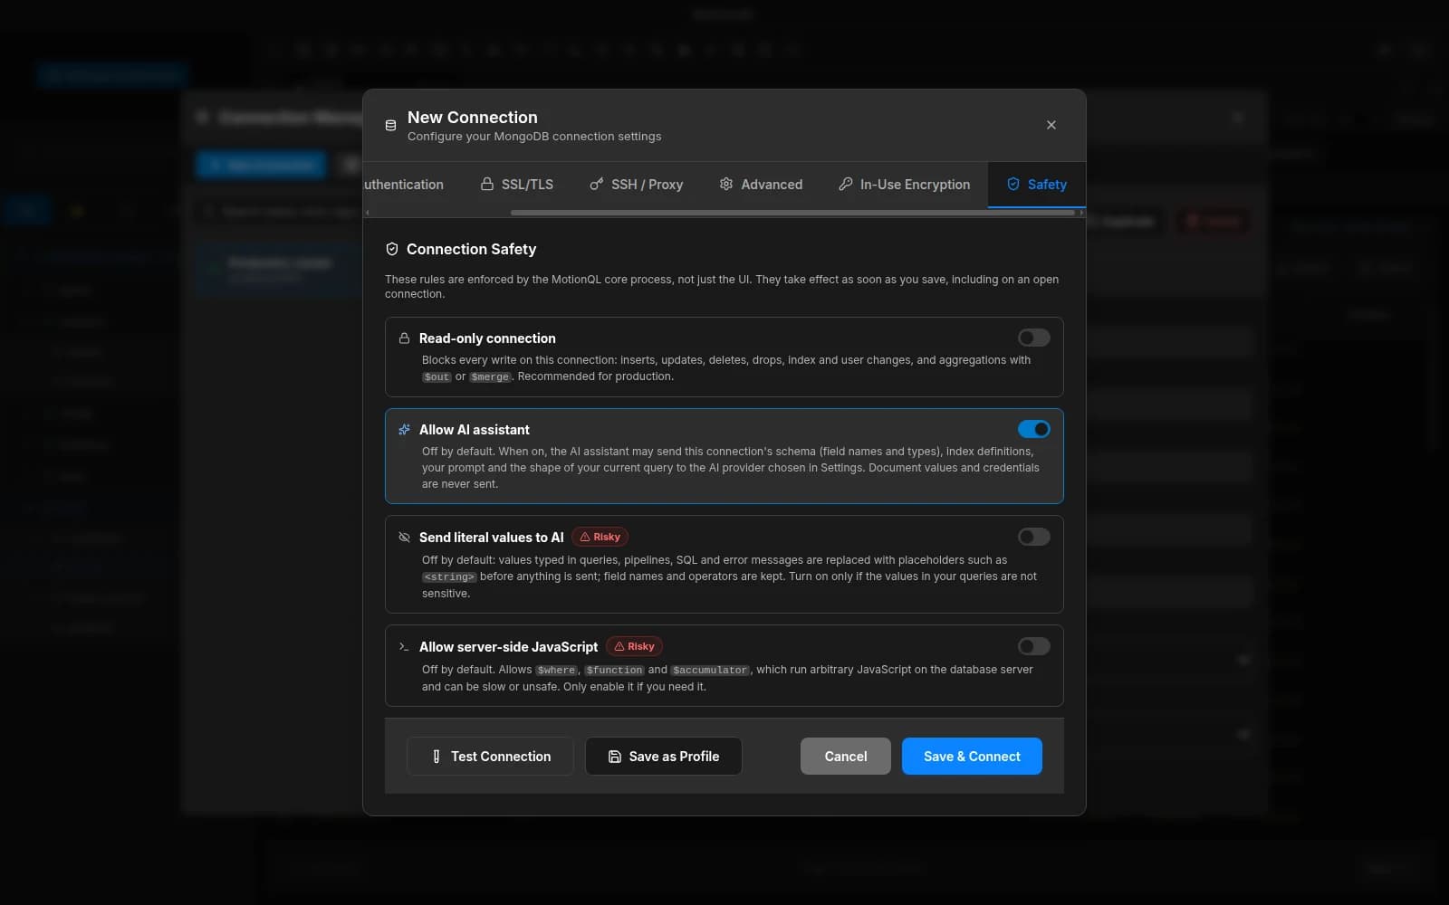Click the lock icon on Read-only connection
This screenshot has height=905, width=1449.
405,338
